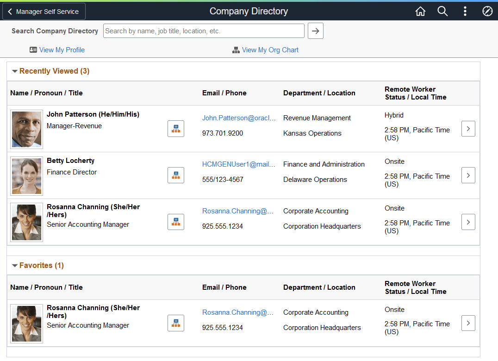Open the View My Profile link
Screen dimensions: 498x361
pos(62,50)
